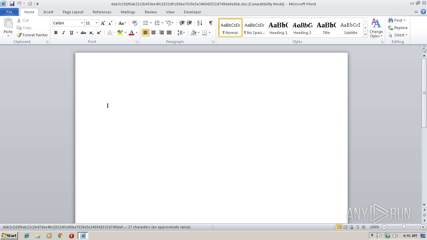Open the Select dropdown

(398, 35)
